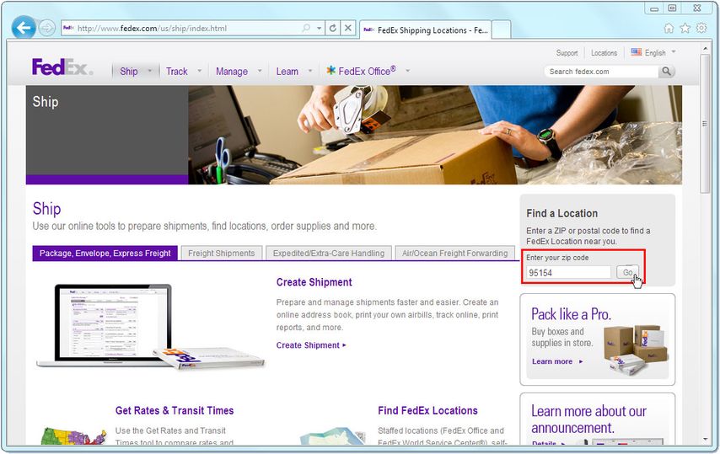
Task: Open the Manage navigation menu
Action: 232,72
